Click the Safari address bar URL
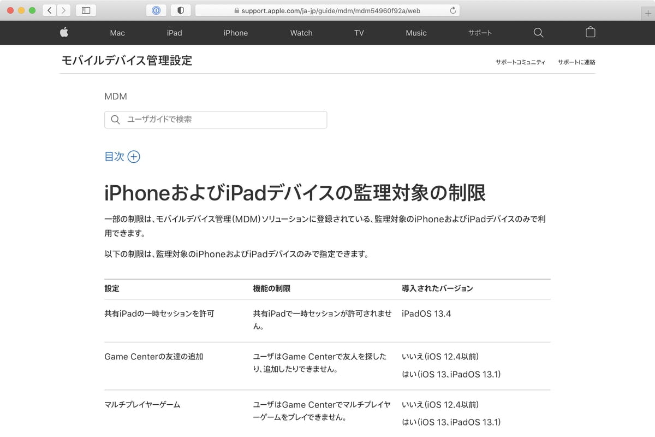Image resolution: width=655 pixels, height=437 pixels. coord(326,10)
